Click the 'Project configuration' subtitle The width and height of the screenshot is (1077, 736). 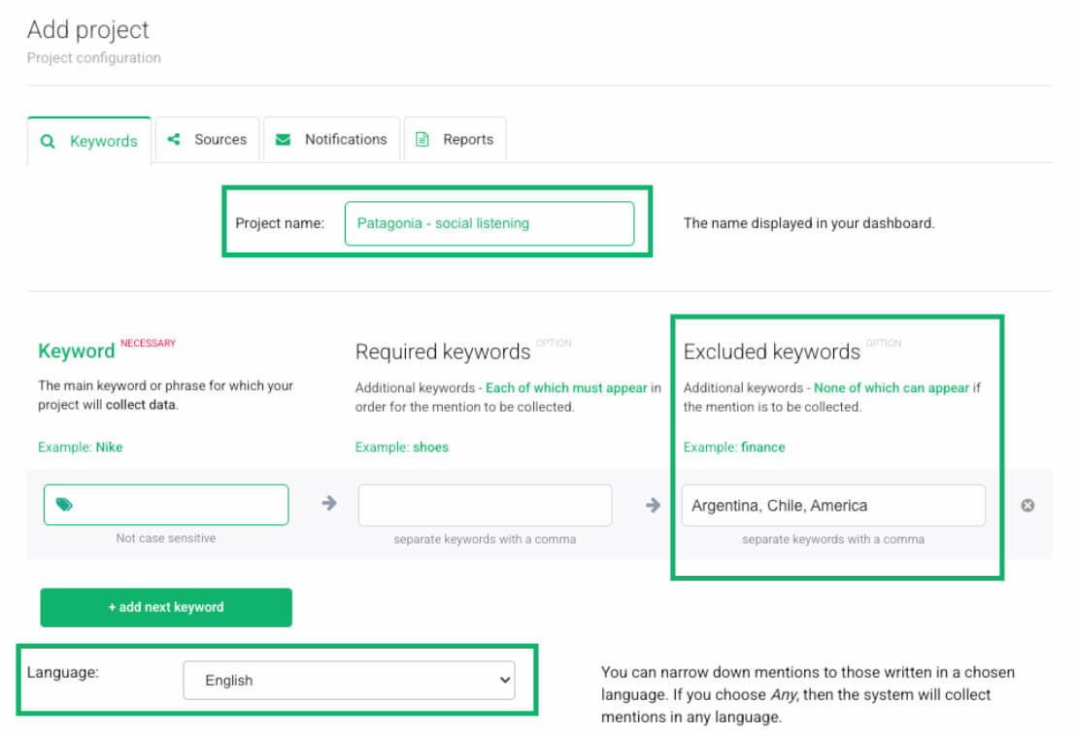coord(94,57)
